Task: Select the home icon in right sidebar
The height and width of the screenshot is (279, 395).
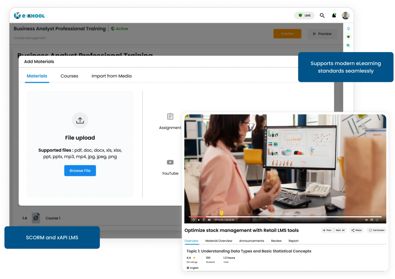Action: pos(348,29)
